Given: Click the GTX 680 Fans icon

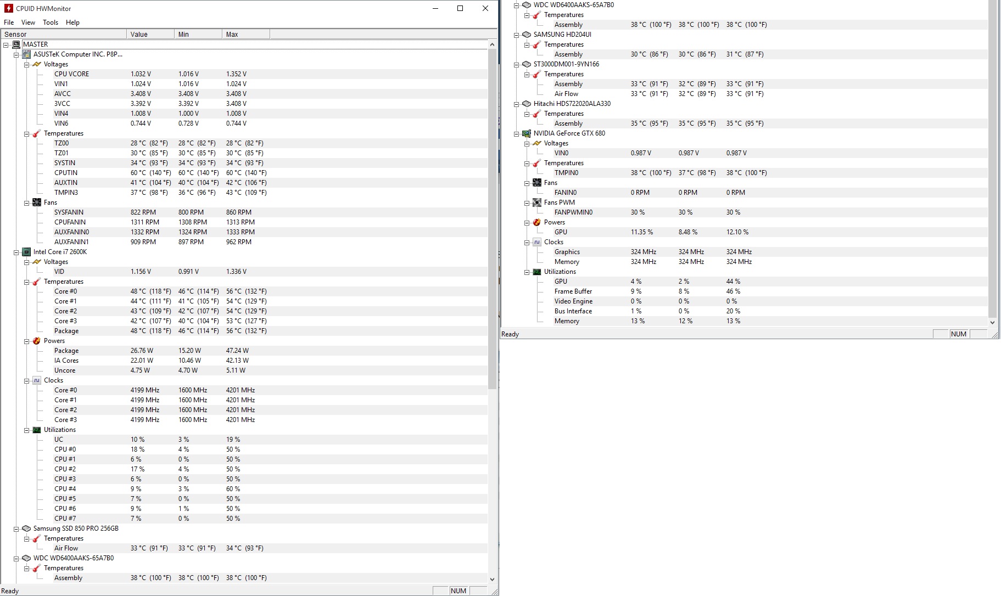Looking at the screenshot, I should pyautogui.click(x=537, y=183).
